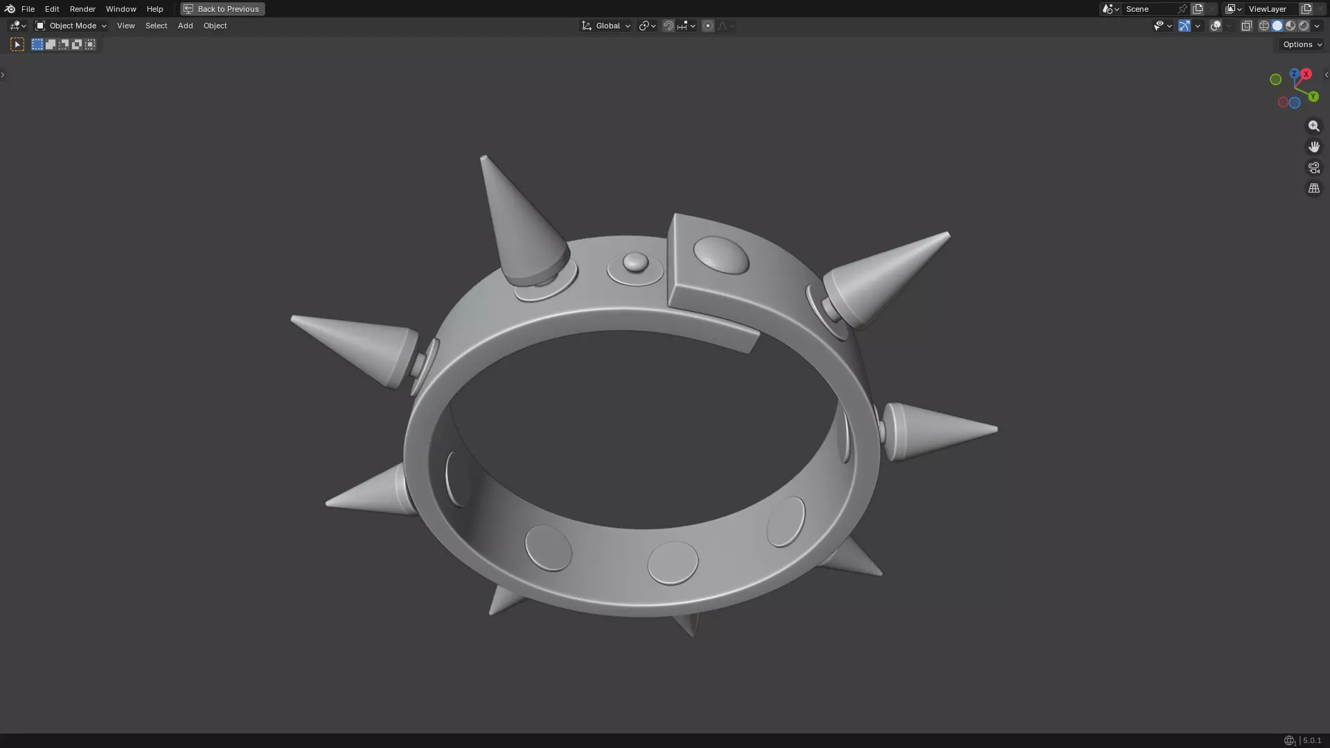Click the Back to Previous button
Image resolution: width=1330 pixels, height=748 pixels.
coord(222,9)
